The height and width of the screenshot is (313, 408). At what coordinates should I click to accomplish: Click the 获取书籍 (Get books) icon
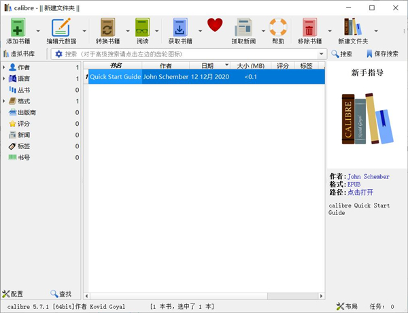(180, 28)
